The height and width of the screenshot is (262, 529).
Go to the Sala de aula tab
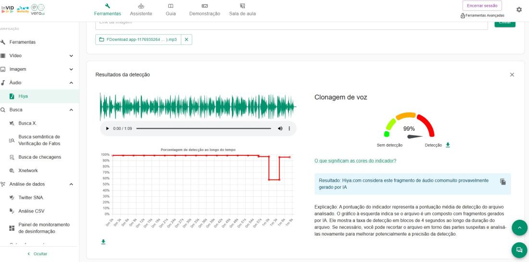click(x=242, y=10)
